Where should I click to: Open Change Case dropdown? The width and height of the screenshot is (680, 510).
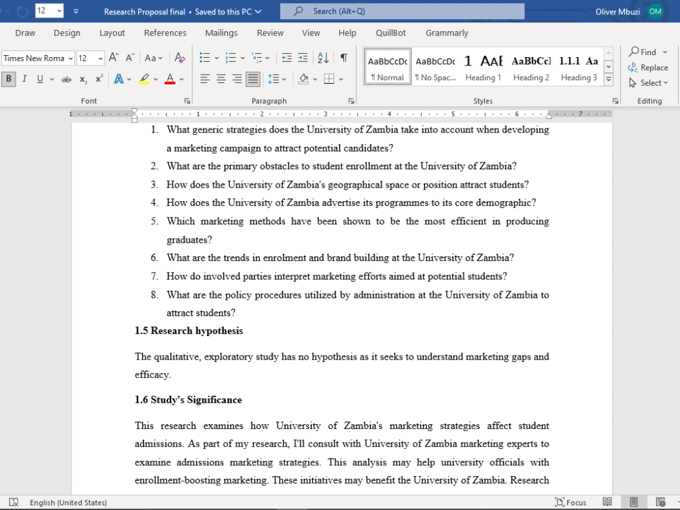point(154,58)
